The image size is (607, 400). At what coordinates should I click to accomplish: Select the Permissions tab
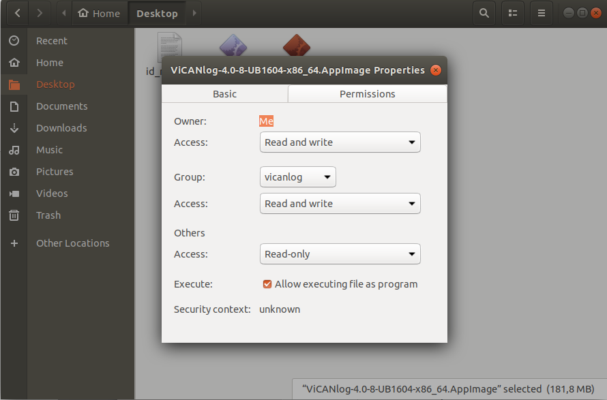[368, 94]
